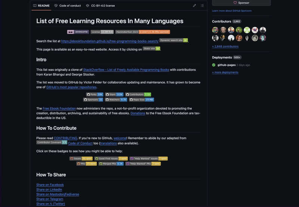Click the License CC BY 4.0 badge
Screen dimensions: 299x207
click(x=102, y=32)
